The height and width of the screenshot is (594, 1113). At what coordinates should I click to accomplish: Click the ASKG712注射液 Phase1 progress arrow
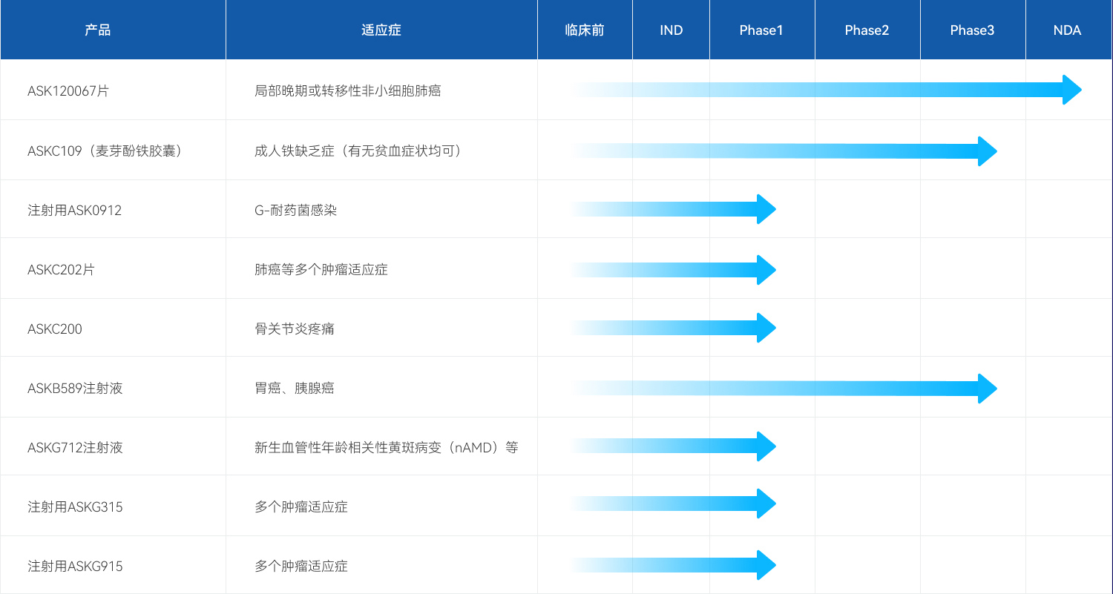(674, 446)
